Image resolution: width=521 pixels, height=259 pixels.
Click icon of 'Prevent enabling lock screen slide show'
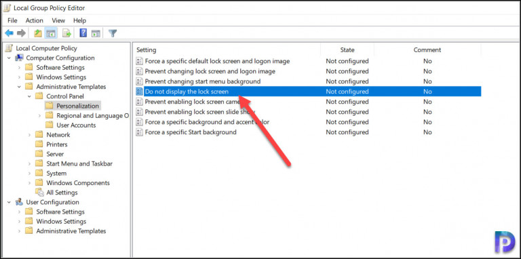click(140, 112)
